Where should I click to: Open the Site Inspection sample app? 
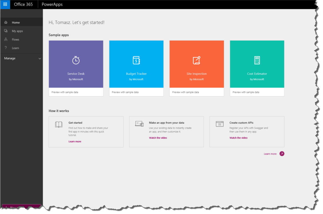197,64
